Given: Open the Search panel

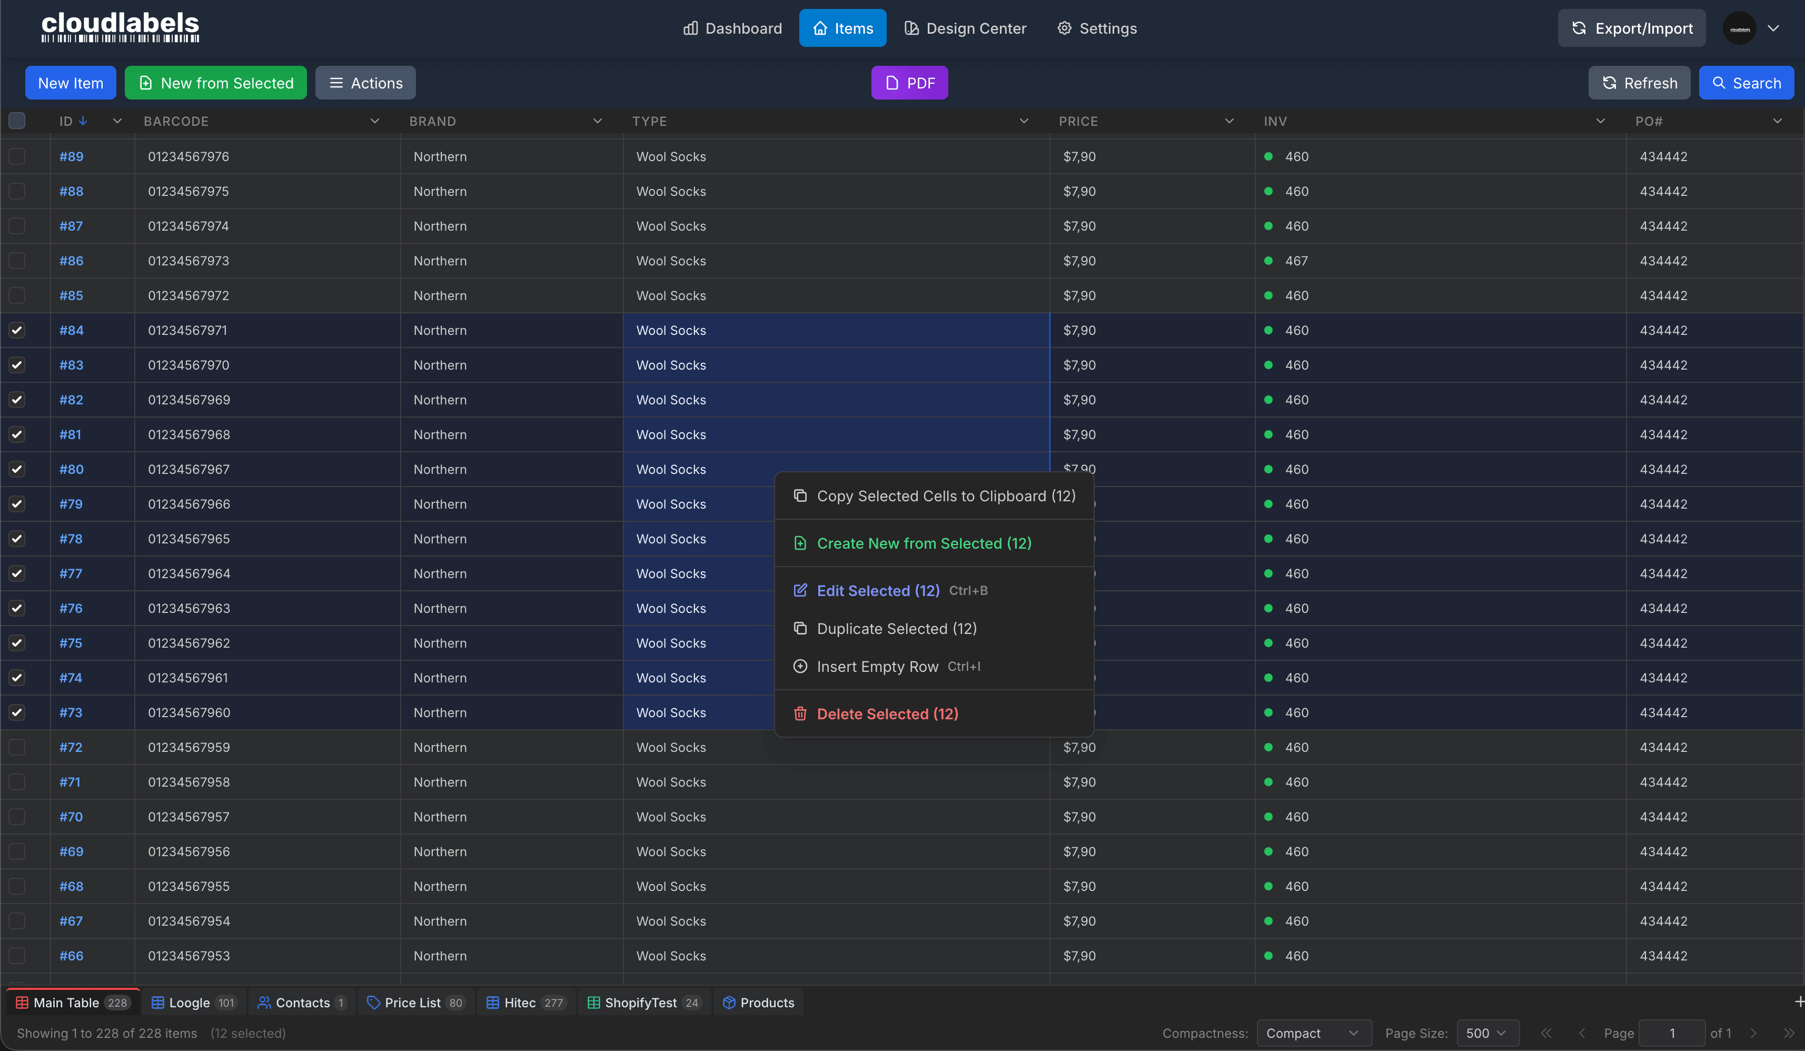Looking at the screenshot, I should click(x=1746, y=82).
